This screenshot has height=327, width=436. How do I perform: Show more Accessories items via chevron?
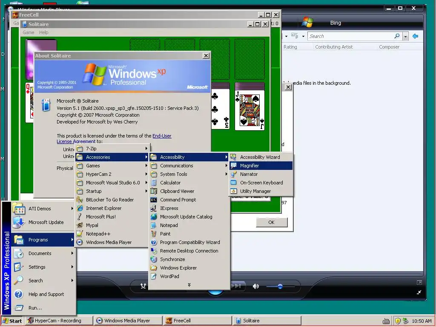pos(189,285)
